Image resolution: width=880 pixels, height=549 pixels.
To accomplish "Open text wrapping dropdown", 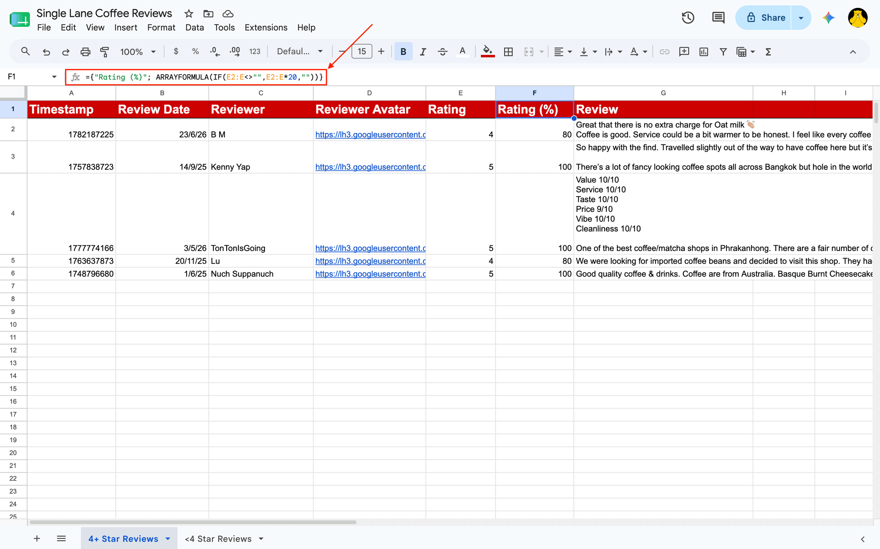I will 613,52.
